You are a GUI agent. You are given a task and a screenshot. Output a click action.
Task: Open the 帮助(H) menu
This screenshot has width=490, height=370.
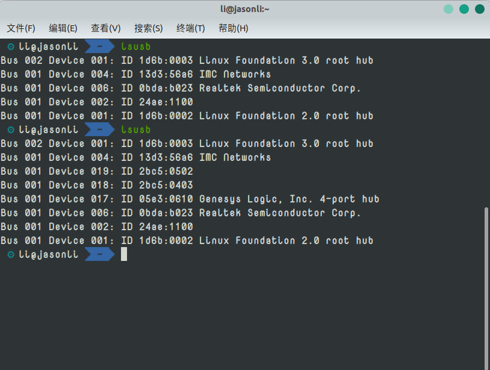pos(233,28)
